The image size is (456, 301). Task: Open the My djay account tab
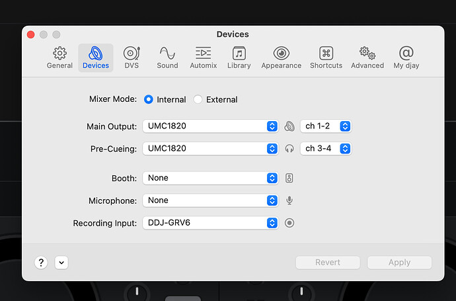point(406,58)
